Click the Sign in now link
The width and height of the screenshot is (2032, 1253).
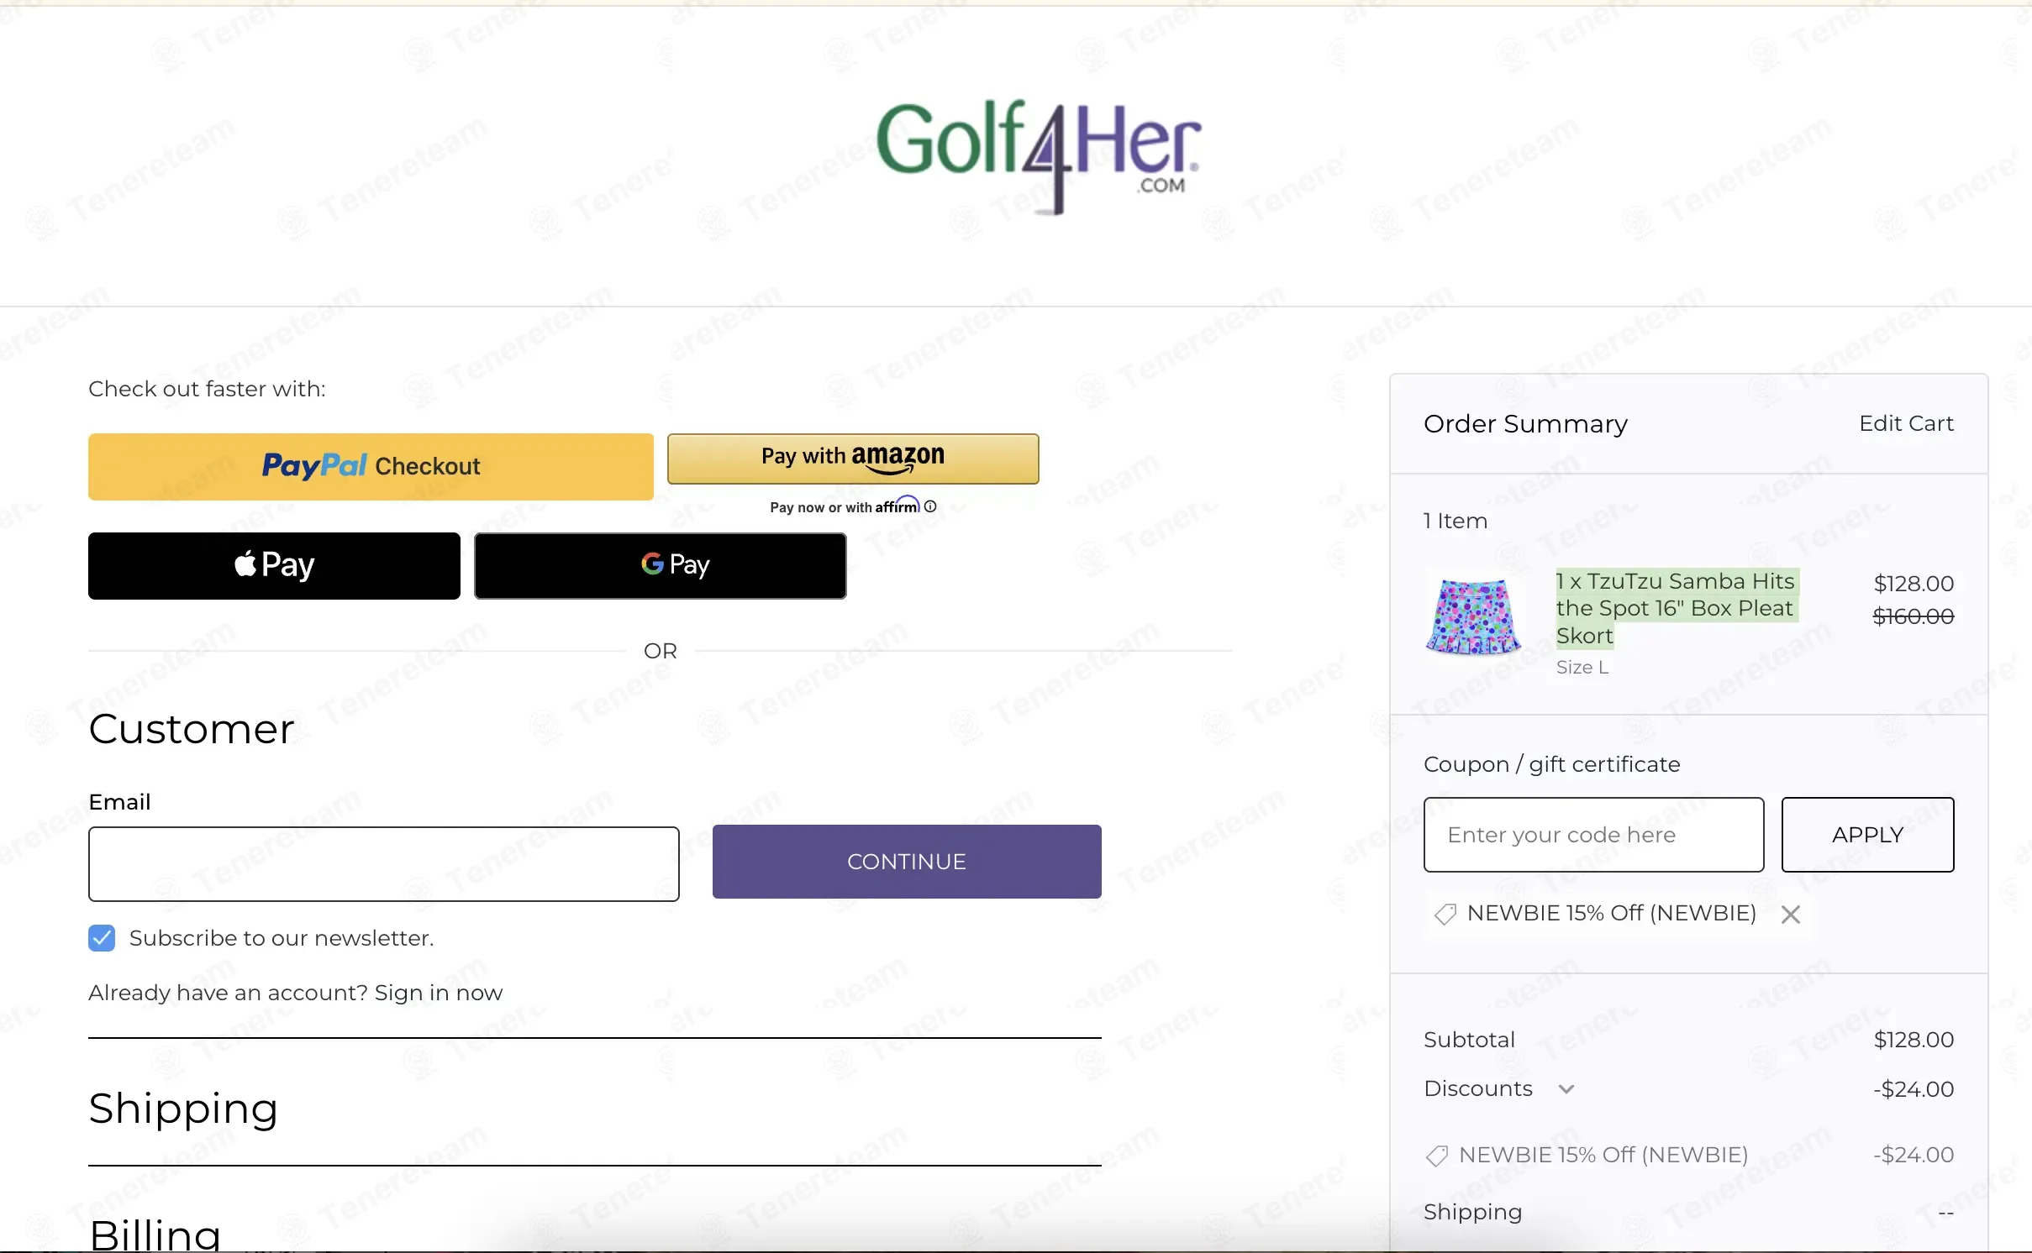click(439, 993)
